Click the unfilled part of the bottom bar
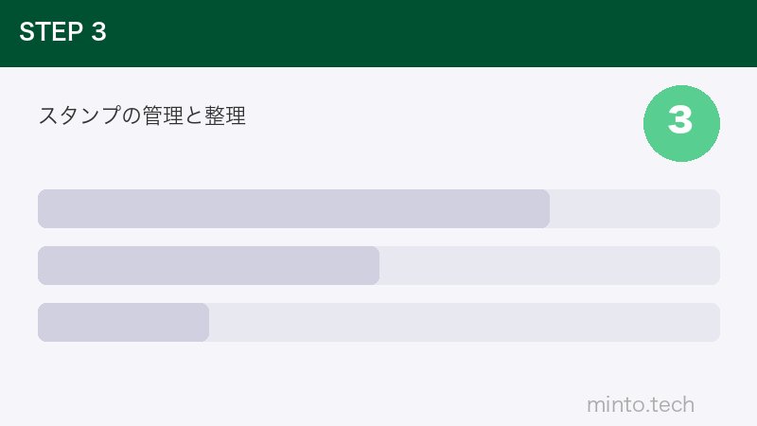757x426 pixels. 464,322
